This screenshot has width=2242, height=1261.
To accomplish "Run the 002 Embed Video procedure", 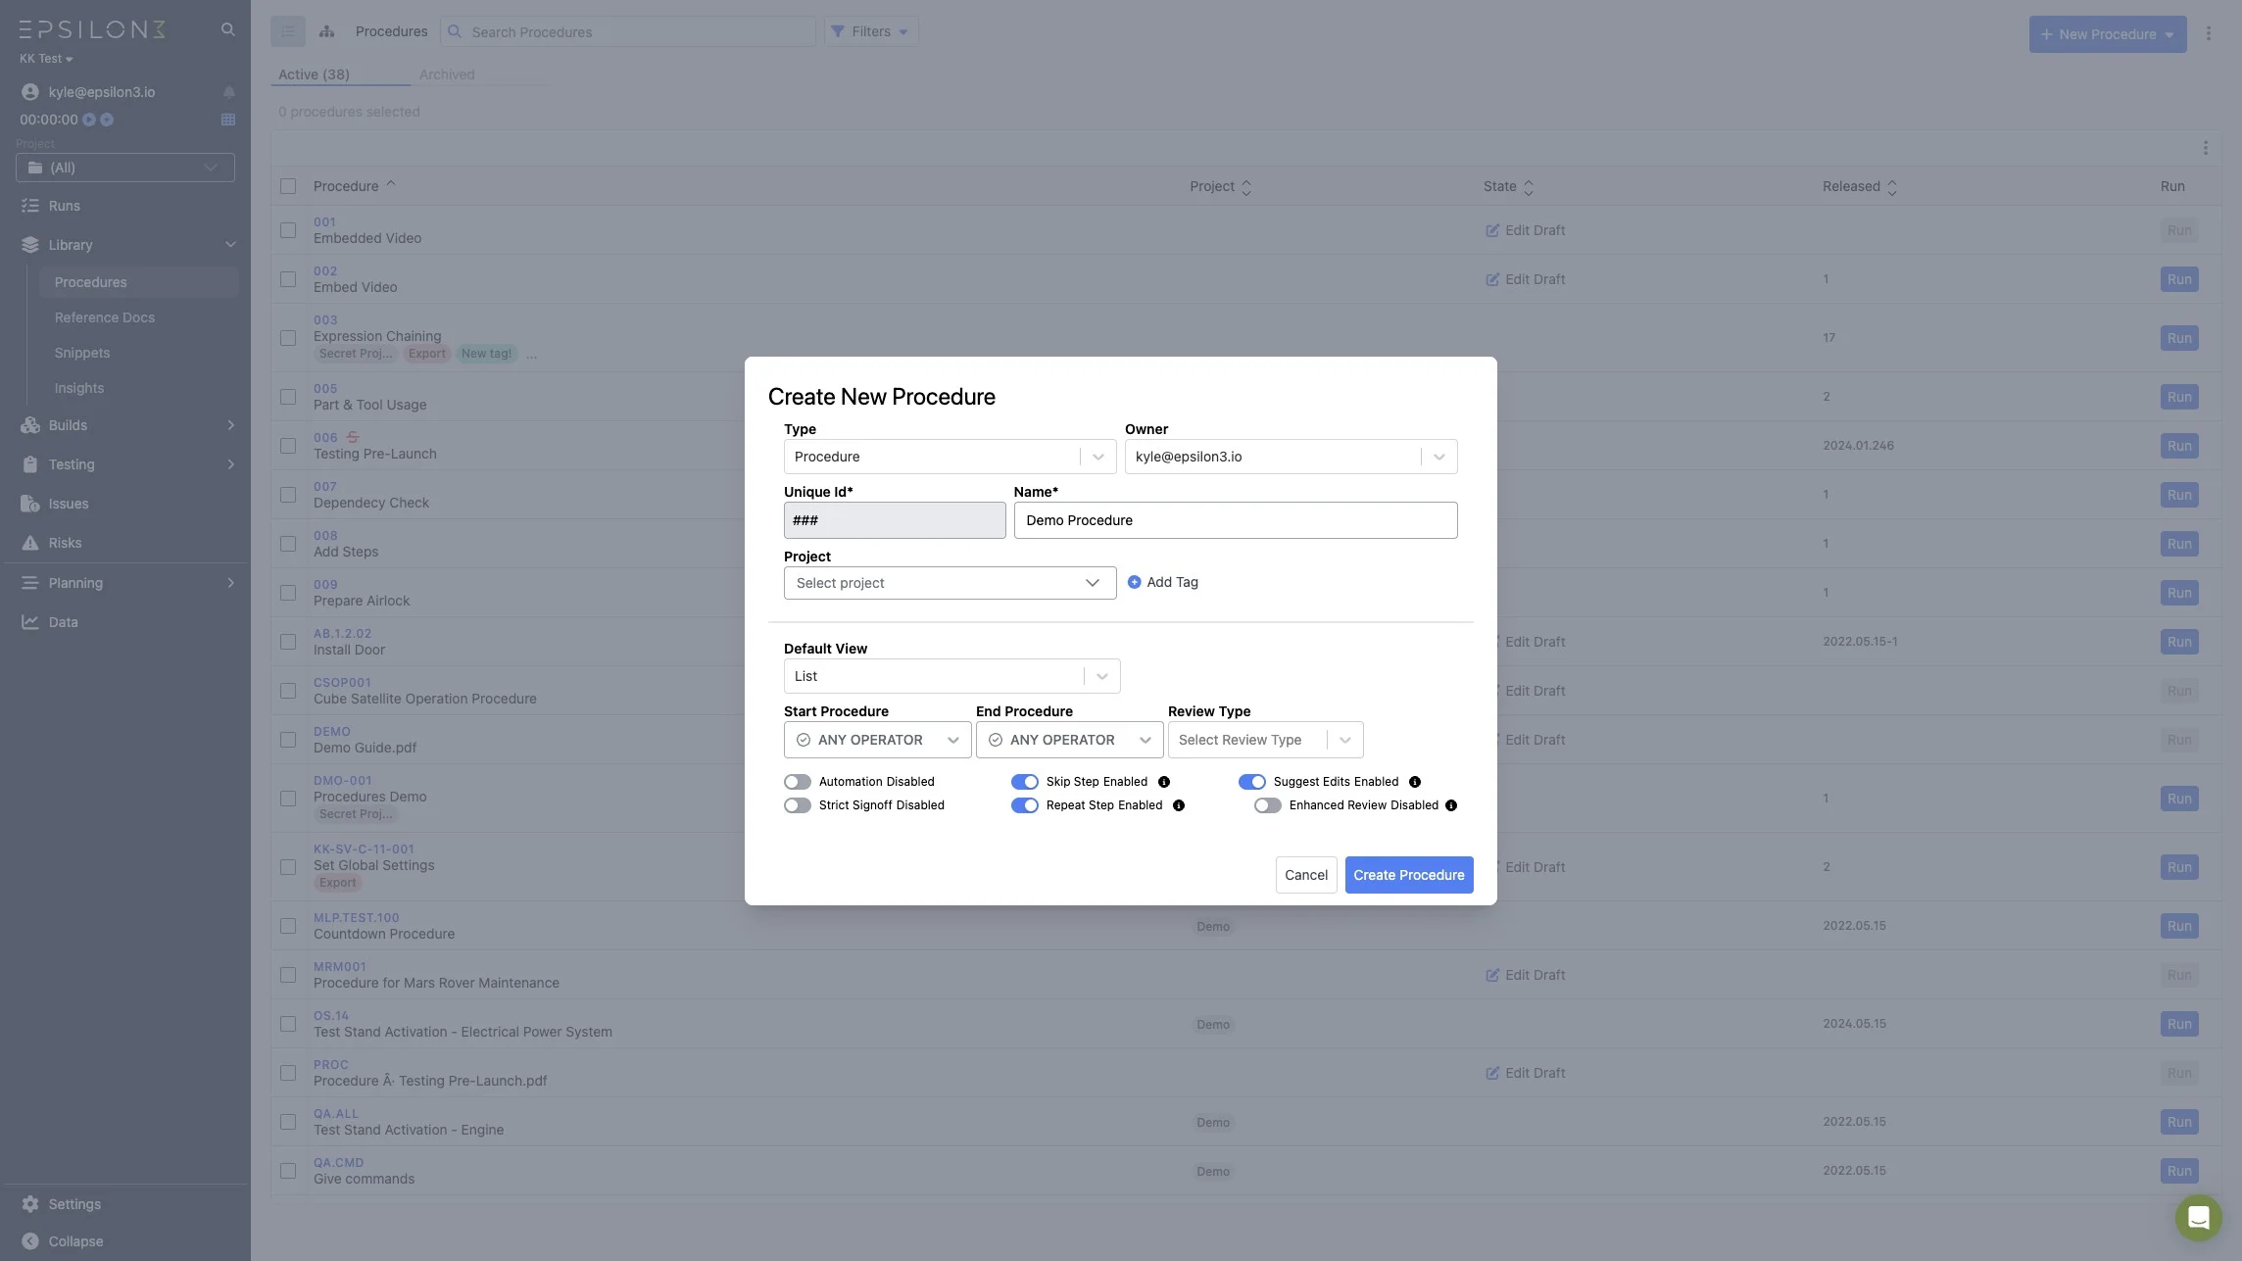I will pyautogui.click(x=2179, y=279).
